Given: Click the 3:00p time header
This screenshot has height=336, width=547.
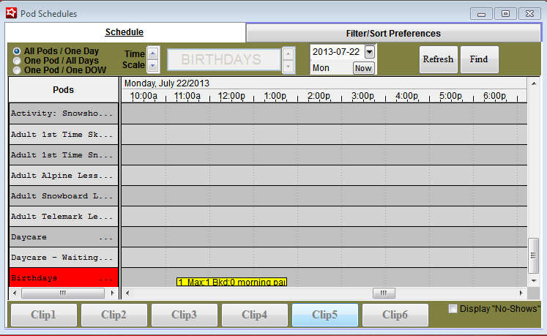Looking at the screenshot, I should pyautogui.click(x=362, y=96).
